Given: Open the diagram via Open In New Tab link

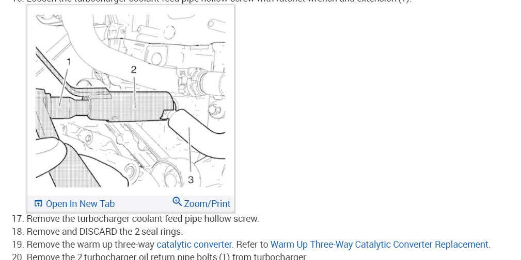Looking at the screenshot, I should [x=80, y=204].
